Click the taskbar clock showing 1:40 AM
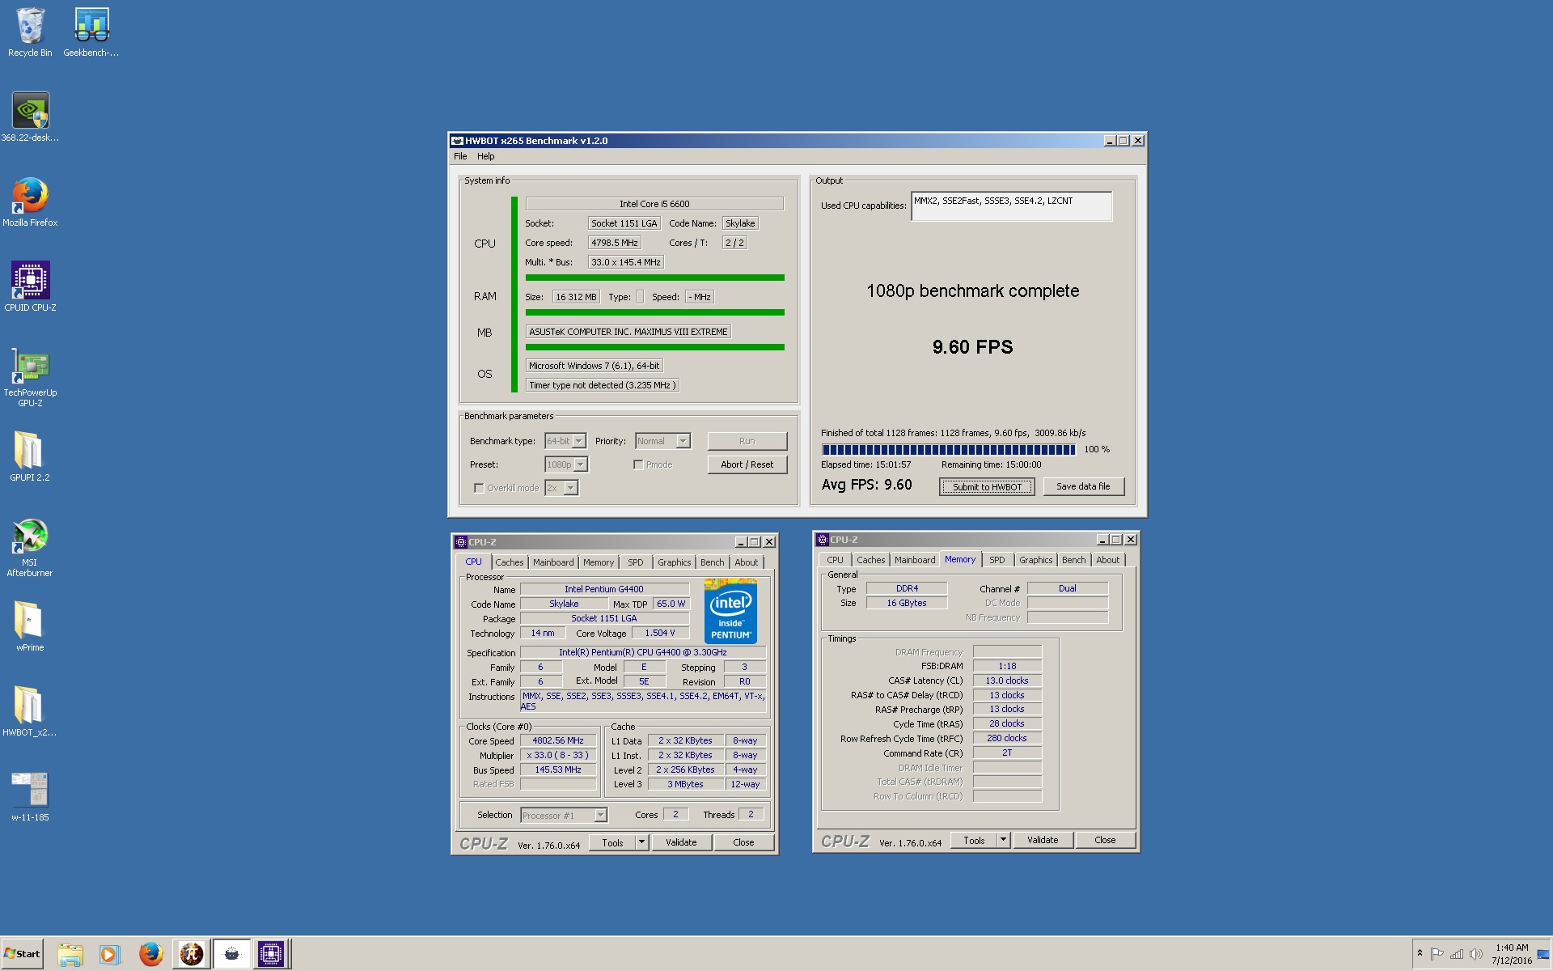Viewport: 1553px width, 971px height. 1512,954
